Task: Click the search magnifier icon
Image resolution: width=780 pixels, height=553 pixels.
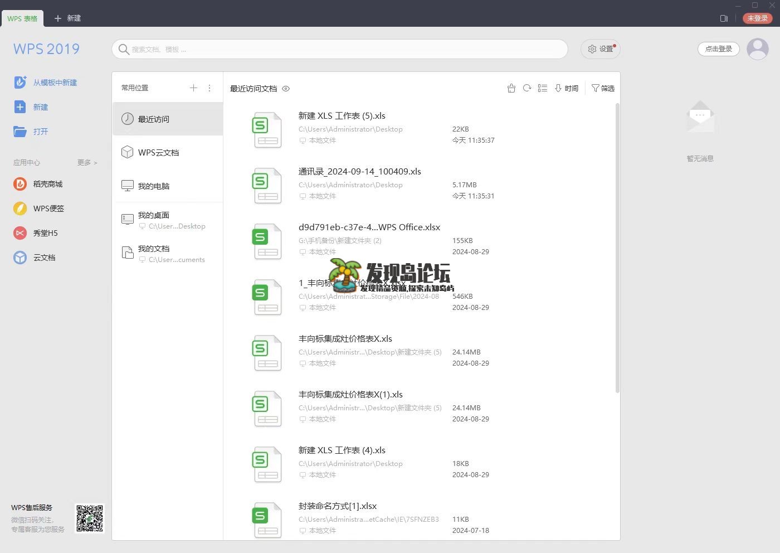Action: click(x=124, y=49)
